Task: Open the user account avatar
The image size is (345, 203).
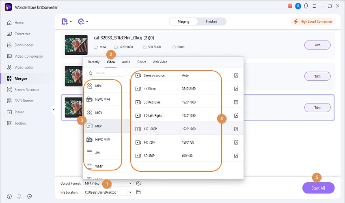Action: (x=298, y=6)
